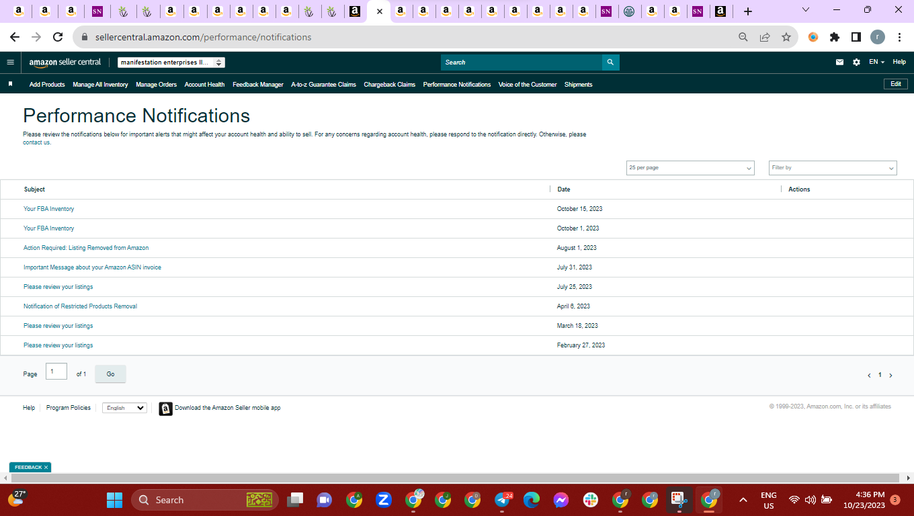Open Chrome extensions puzzle icon
Viewport: 914px width, 516px height.
(835, 37)
